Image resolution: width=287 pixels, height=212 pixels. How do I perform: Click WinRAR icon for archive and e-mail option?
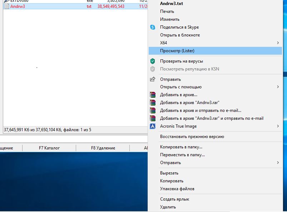(x=153, y=110)
